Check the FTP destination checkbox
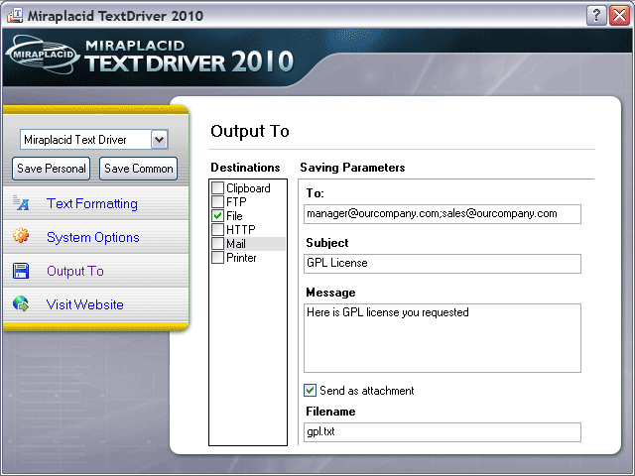The height and width of the screenshot is (476, 635). 218,201
